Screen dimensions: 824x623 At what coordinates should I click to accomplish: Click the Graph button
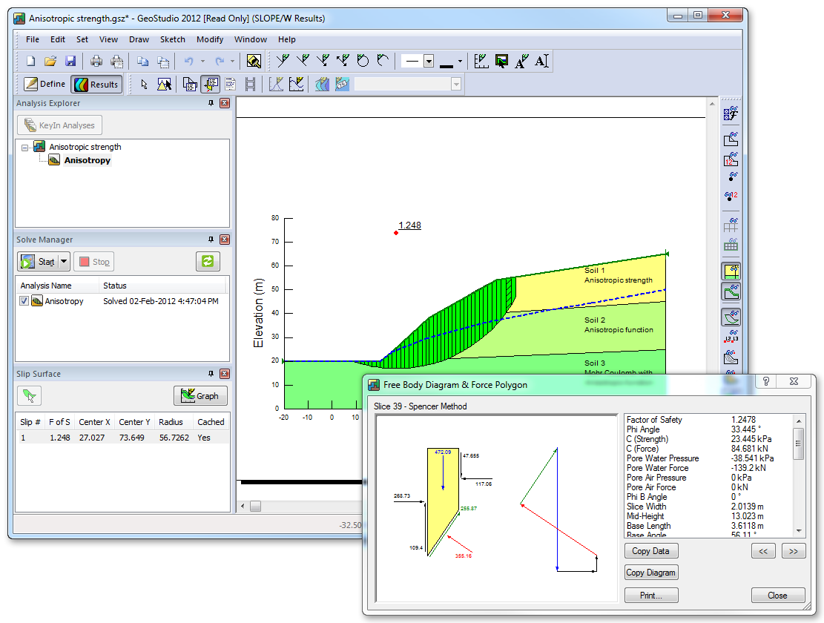point(200,396)
